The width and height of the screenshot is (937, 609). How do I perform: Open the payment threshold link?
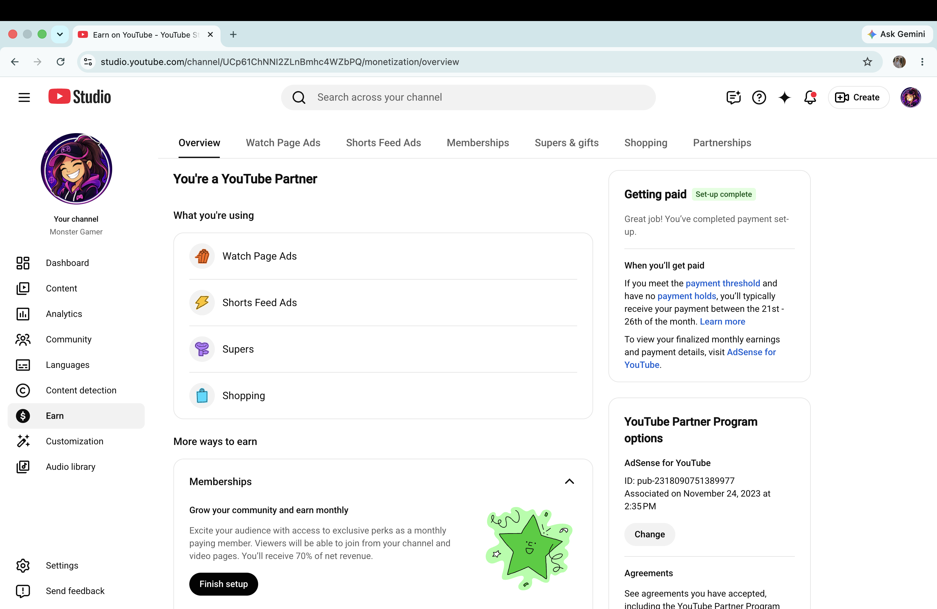point(723,283)
